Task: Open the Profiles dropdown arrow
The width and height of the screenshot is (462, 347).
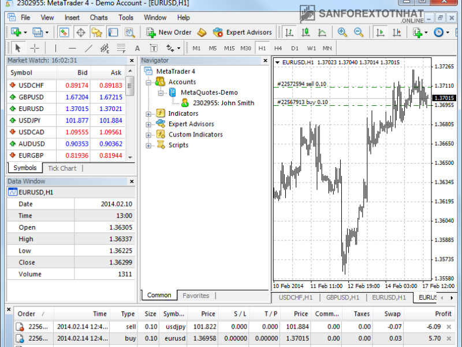Action: pyautogui.click(x=47, y=32)
